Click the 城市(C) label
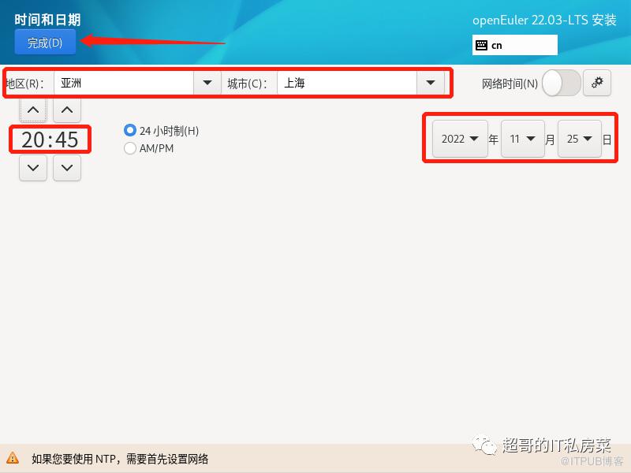Viewport: 631px width, 473px height. click(247, 84)
